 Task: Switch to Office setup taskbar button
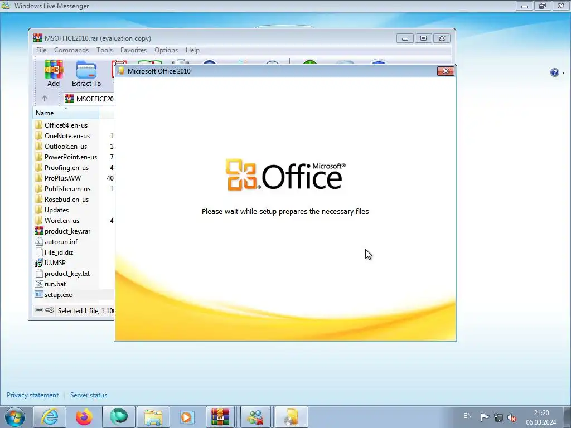(292, 417)
